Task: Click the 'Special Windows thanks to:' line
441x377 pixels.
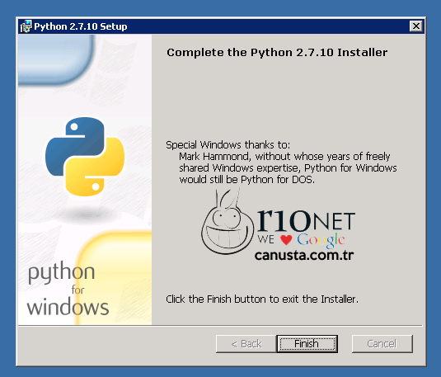Action: point(228,144)
